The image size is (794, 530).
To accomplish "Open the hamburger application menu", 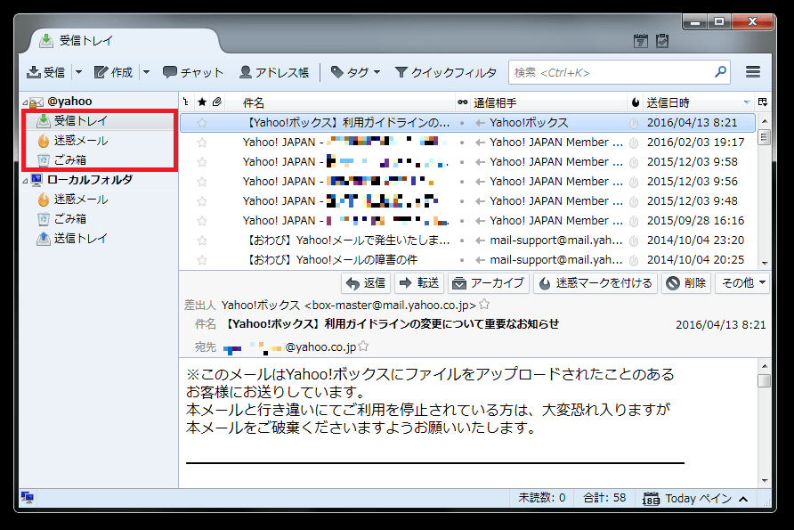I will coord(753,72).
